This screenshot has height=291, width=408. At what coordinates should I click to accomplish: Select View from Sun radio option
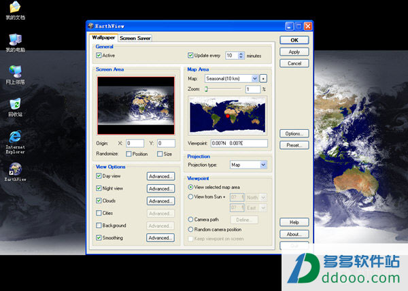(190, 197)
